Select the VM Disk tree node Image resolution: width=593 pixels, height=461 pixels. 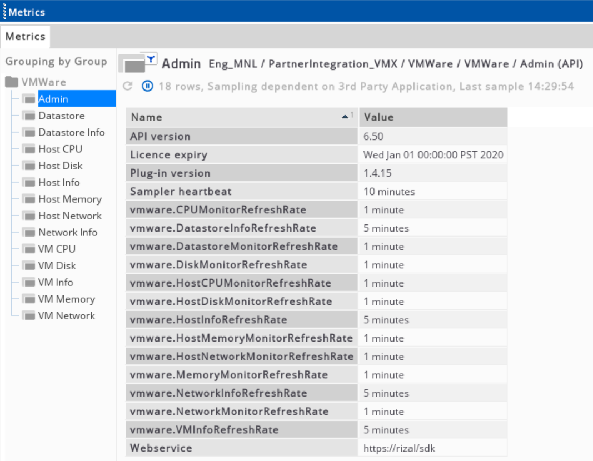pos(57,265)
